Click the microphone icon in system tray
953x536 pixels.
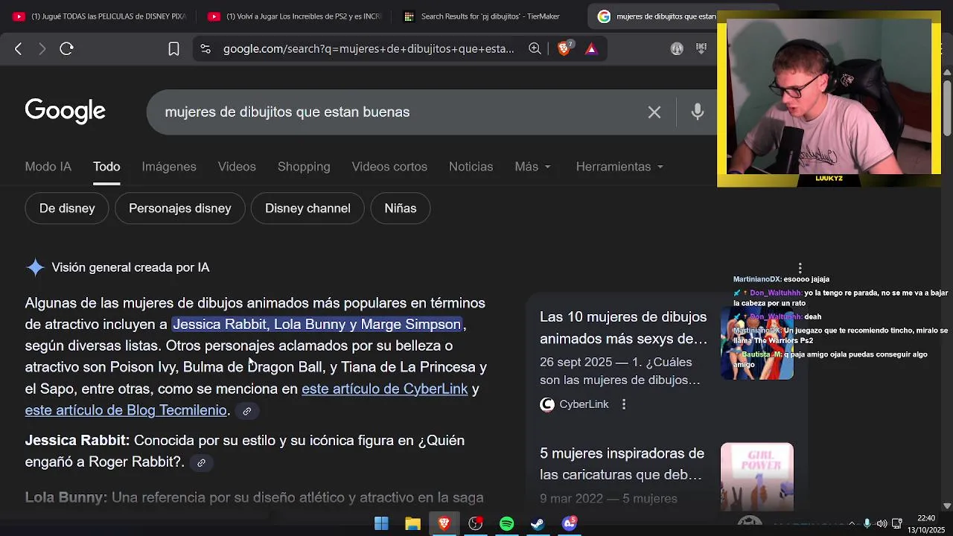[867, 523]
